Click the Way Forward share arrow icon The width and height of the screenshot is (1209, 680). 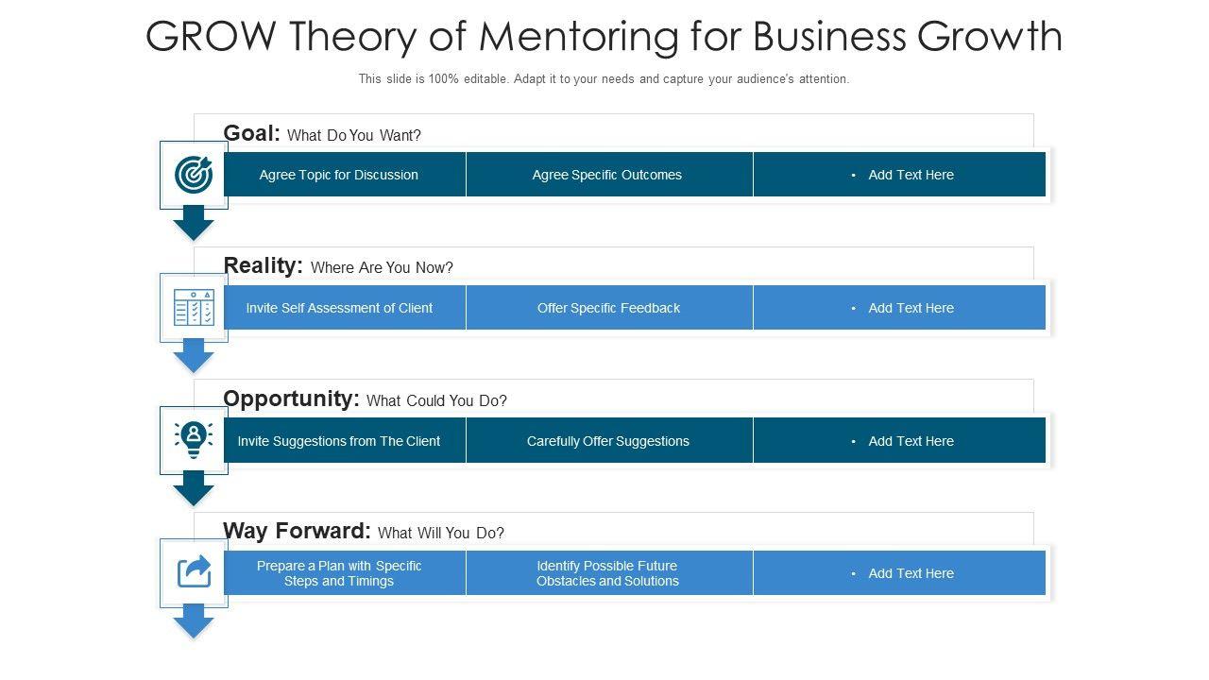[194, 572]
